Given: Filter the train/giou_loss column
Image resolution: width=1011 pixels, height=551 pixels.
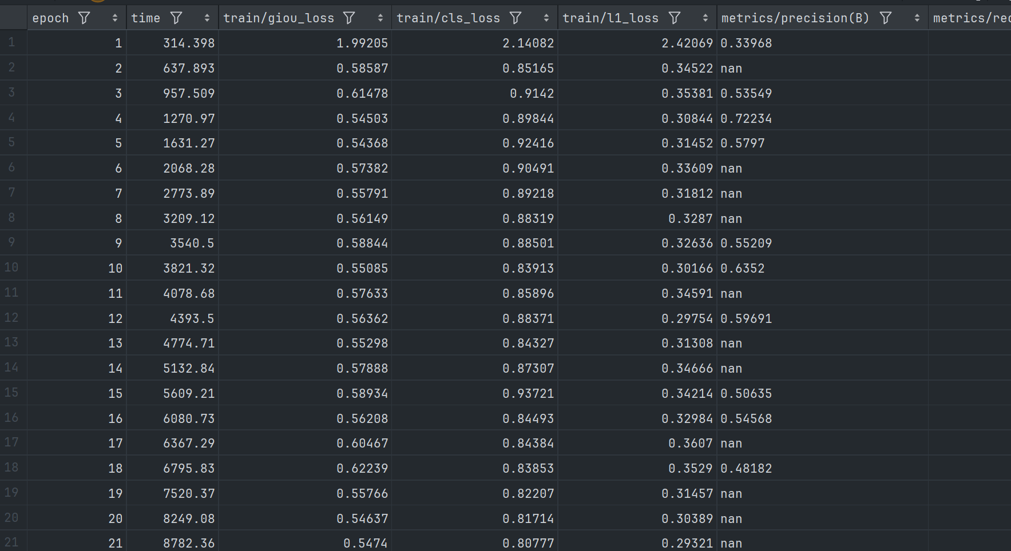Looking at the screenshot, I should click(349, 18).
